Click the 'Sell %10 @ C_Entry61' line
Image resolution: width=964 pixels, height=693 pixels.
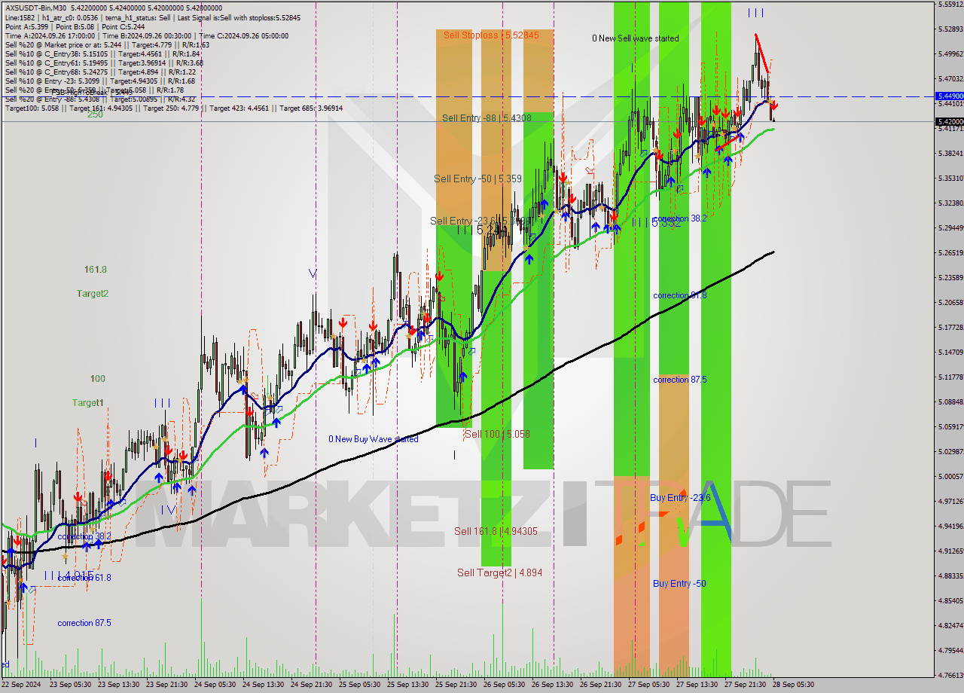(104, 63)
